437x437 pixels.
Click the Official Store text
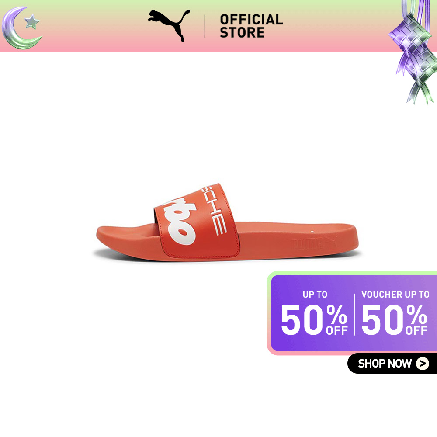(251, 26)
